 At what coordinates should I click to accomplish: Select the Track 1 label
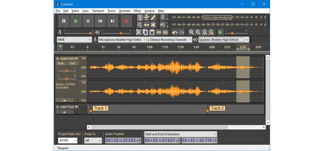(100, 108)
